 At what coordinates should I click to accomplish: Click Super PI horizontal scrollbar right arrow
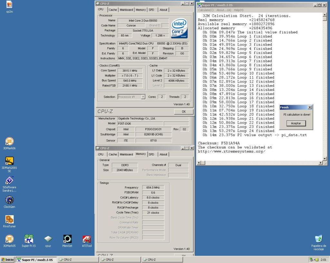[x=321, y=162]
